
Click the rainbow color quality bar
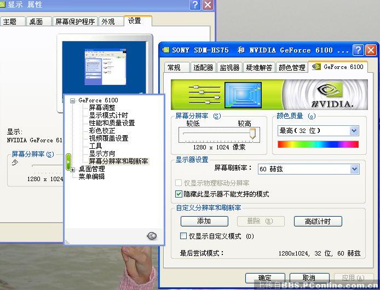[x=318, y=144]
